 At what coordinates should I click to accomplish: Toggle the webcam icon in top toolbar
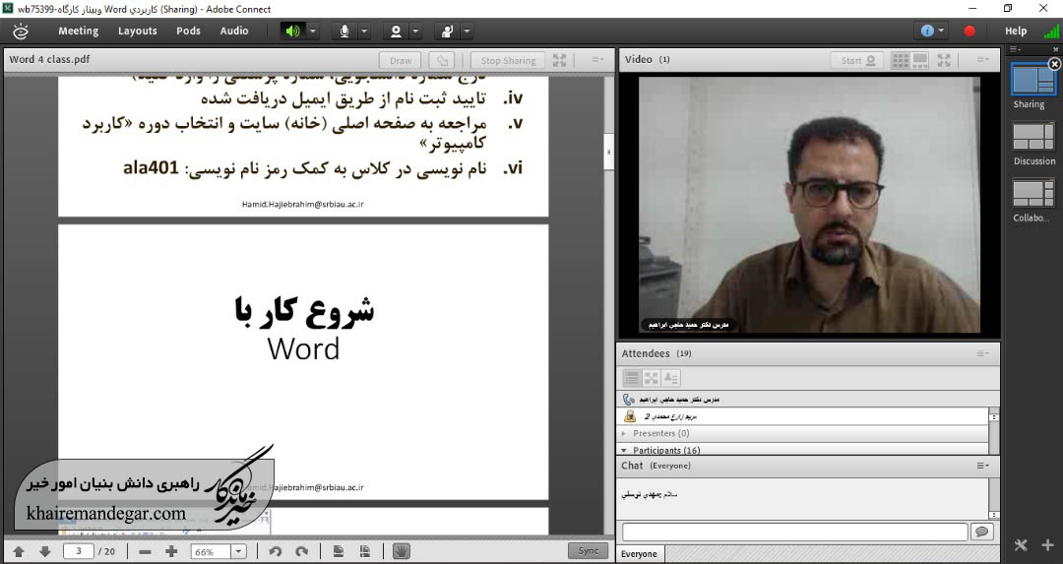point(396,31)
